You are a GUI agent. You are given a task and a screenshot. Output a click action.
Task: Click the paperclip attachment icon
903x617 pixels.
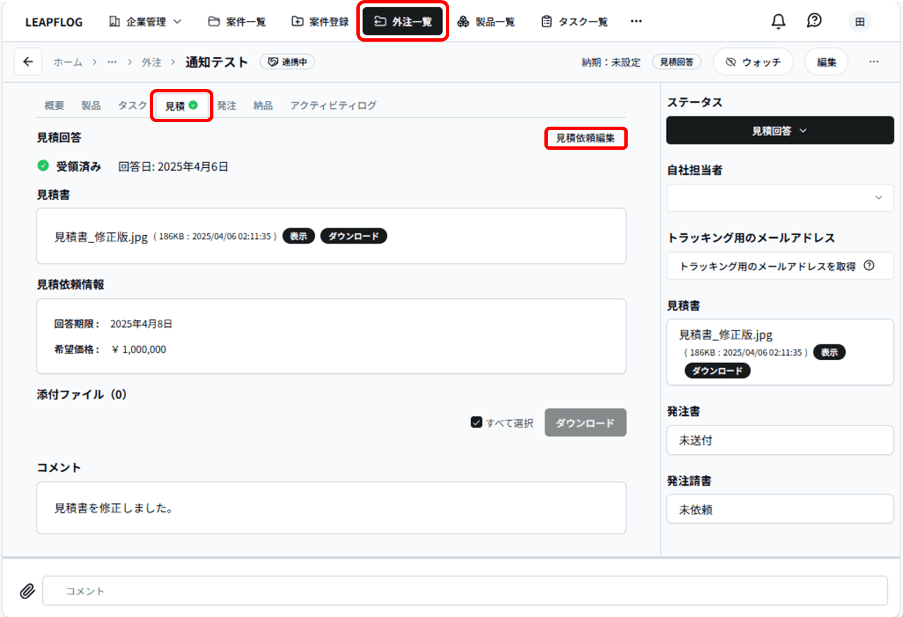(x=27, y=591)
